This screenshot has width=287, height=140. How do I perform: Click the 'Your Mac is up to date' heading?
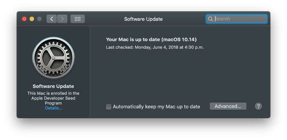tap(151, 39)
